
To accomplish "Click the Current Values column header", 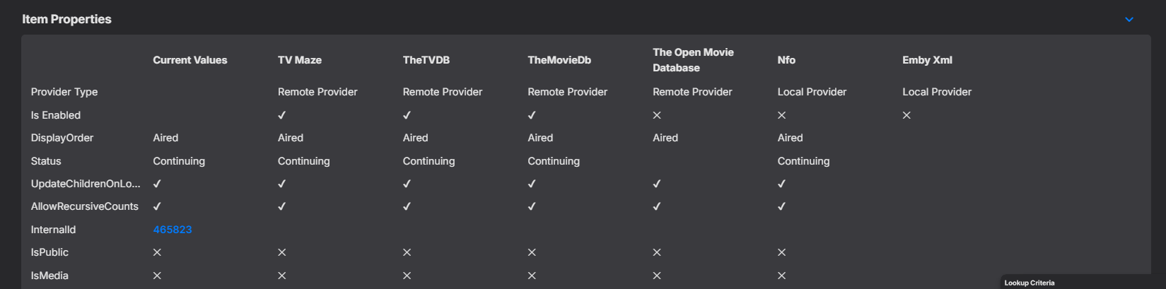I will pos(190,60).
